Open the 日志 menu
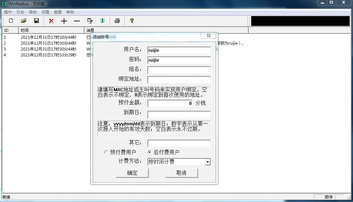Screen dimensions: 353x202 (x=20, y=12)
